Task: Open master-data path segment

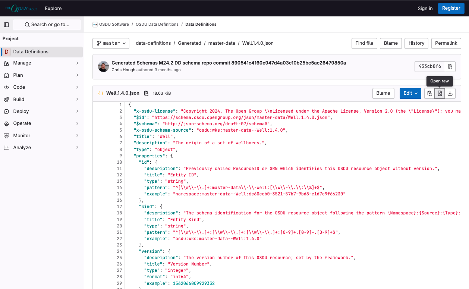Action: (x=221, y=43)
